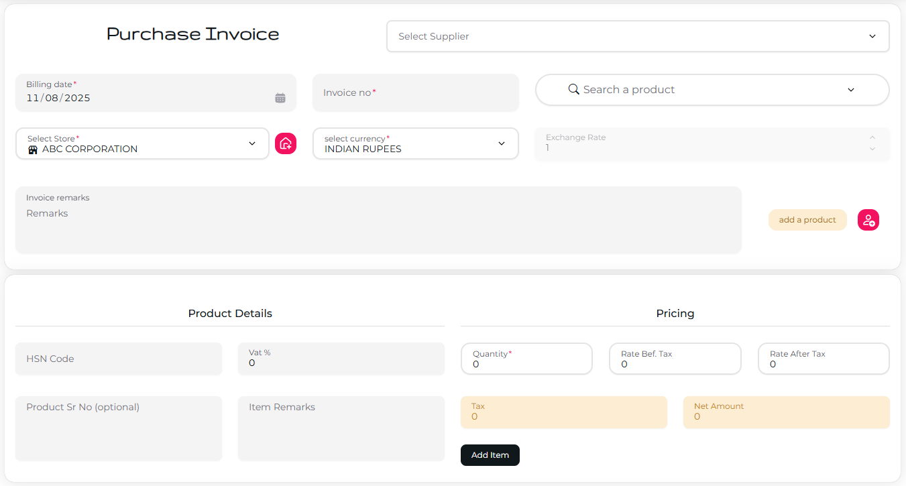Expand the select currency dropdown
This screenshot has width=906, height=486.
click(501, 143)
